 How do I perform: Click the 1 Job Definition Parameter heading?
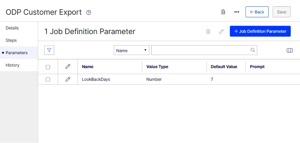[90, 31]
